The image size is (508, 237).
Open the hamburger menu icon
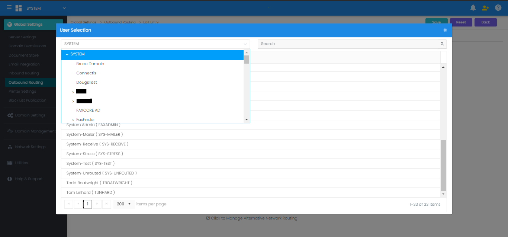tap(9, 7)
